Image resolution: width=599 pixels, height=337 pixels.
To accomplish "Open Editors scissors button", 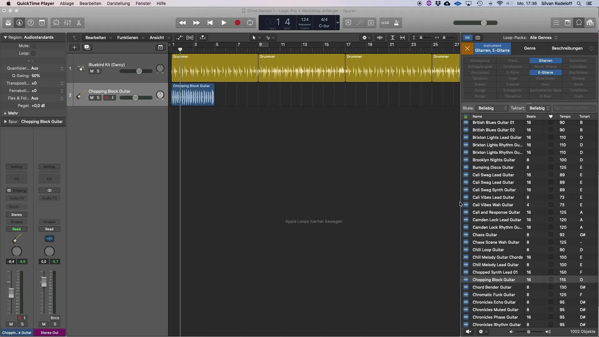I will tap(79, 23).
